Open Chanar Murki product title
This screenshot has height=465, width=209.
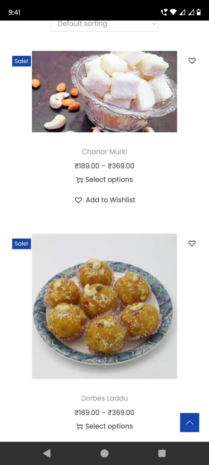pos(105,151)
